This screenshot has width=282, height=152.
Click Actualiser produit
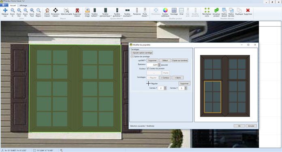point(216,12)
